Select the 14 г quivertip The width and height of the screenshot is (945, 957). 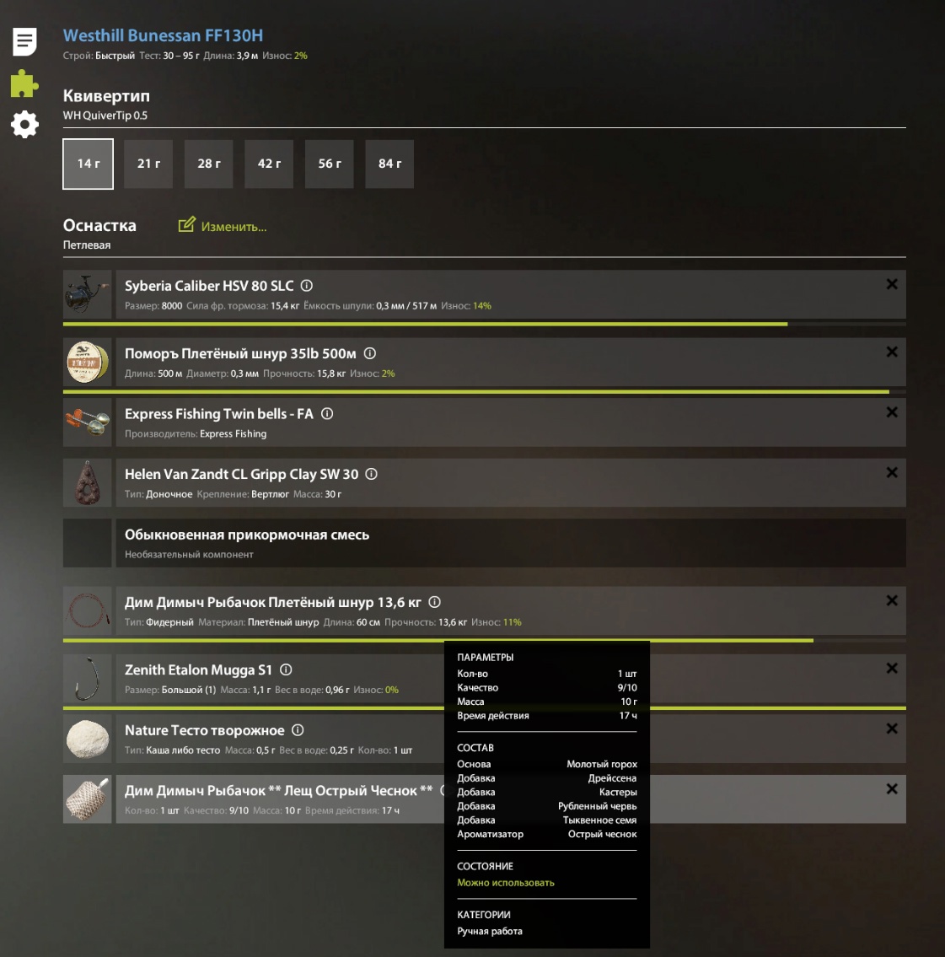click(88, 164)
